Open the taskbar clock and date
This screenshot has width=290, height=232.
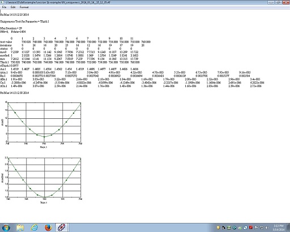click(279, 227)
